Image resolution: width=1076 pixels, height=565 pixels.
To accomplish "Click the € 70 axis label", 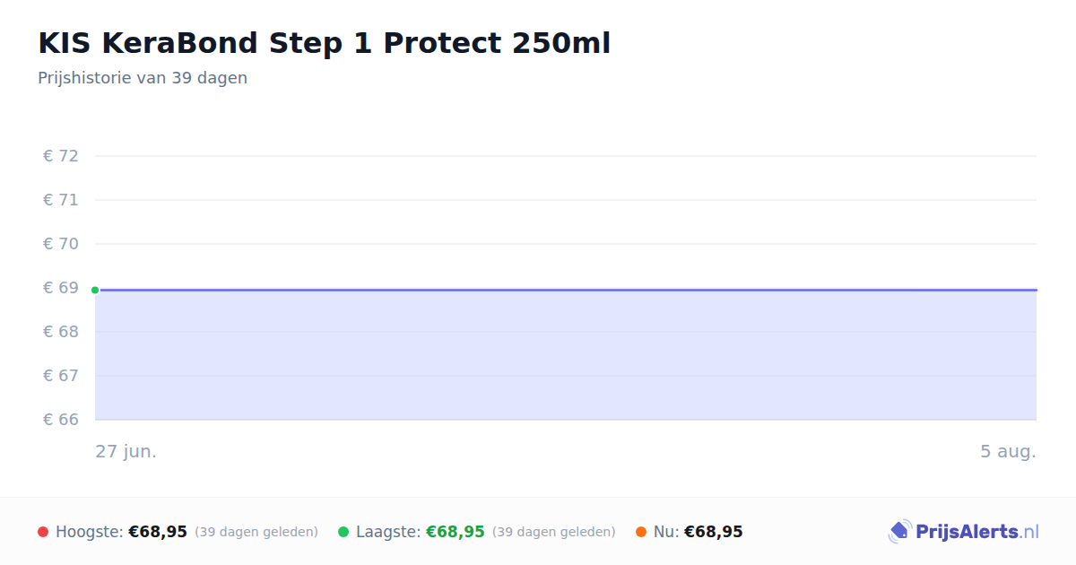I will point(61,244).
